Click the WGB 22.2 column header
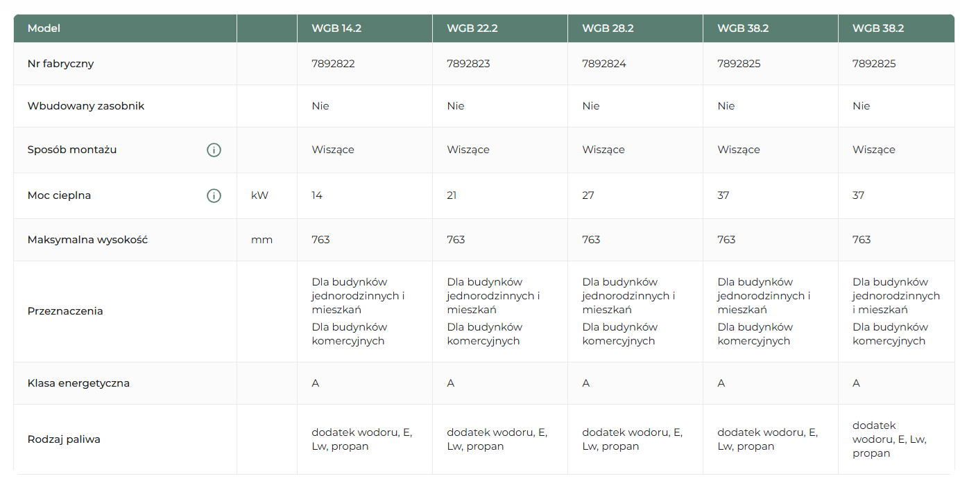The image size is (960, 483). point(472,28)
